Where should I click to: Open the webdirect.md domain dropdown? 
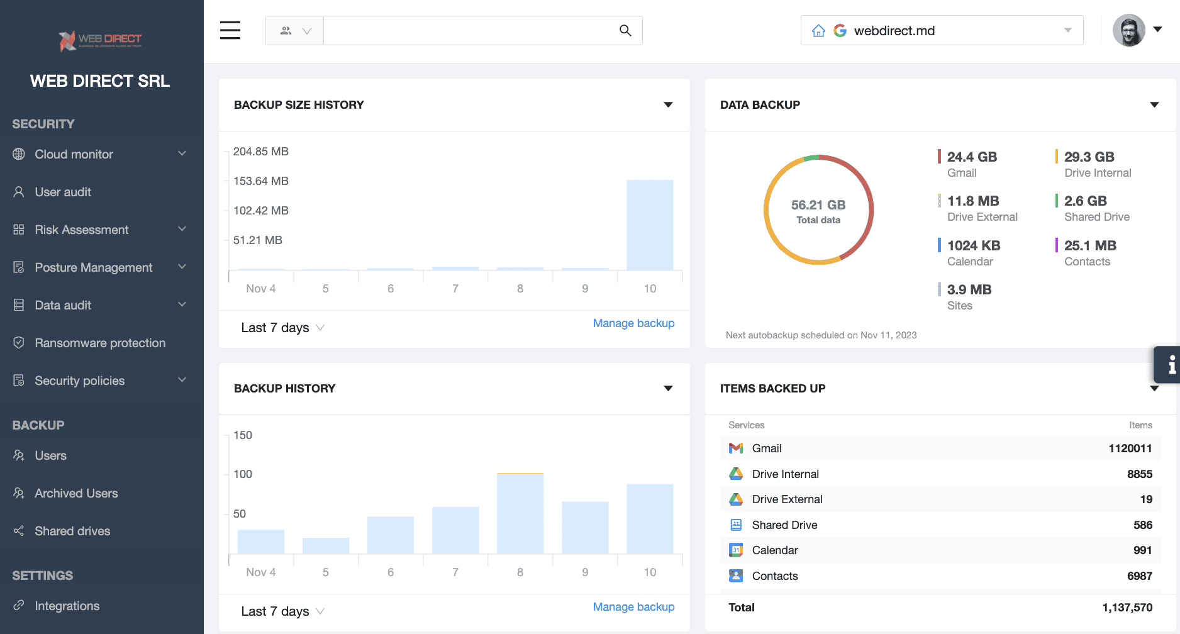point(1067,31)
